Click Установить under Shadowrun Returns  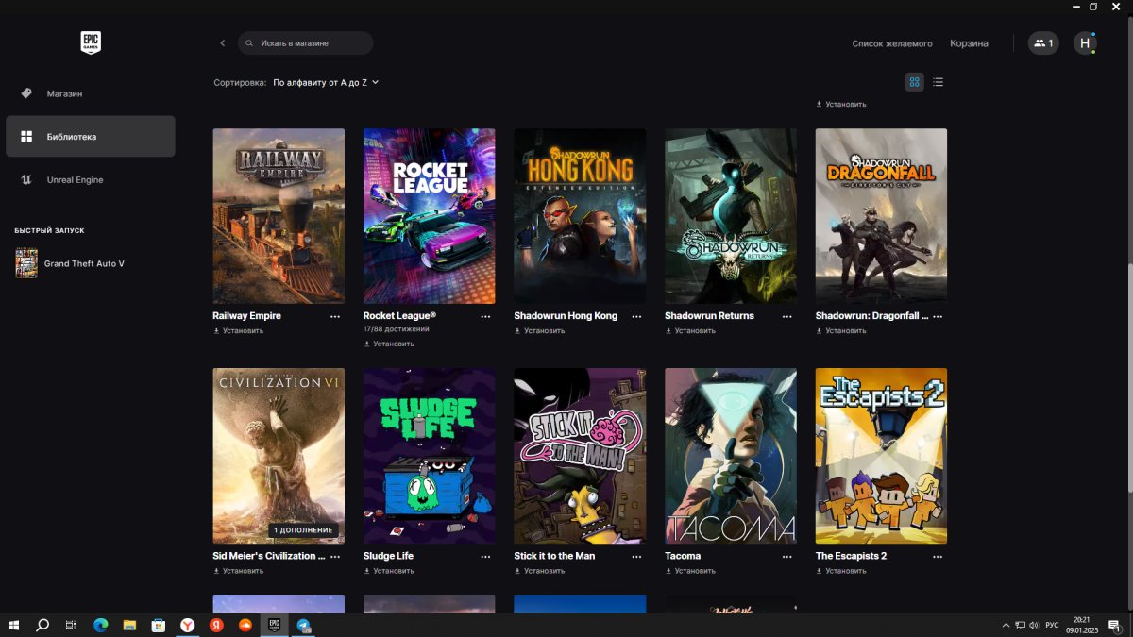(x=690, y=331)
